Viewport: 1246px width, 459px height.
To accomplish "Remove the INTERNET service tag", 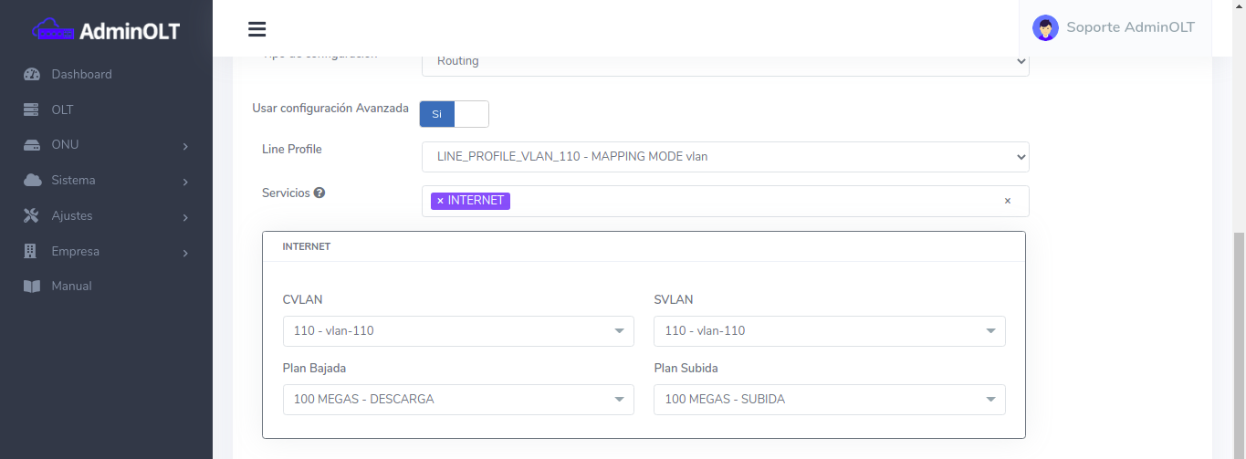I will [x=440, y=201].
